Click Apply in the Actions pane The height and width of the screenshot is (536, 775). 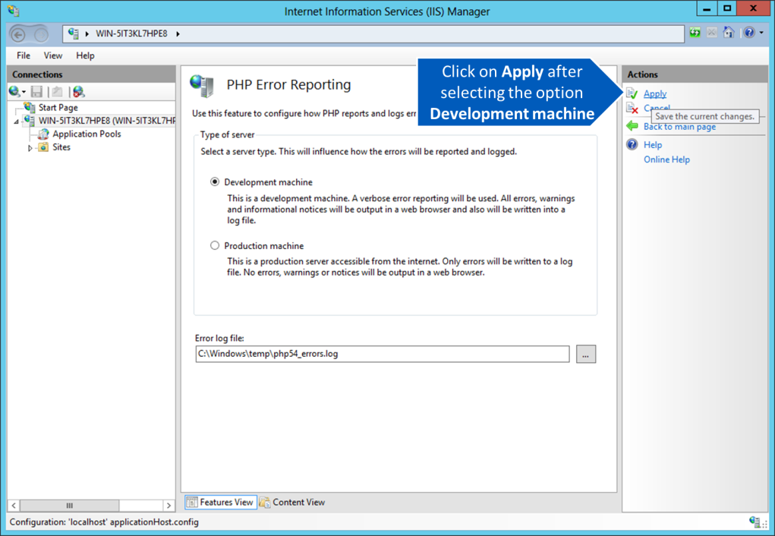point(655,93)
